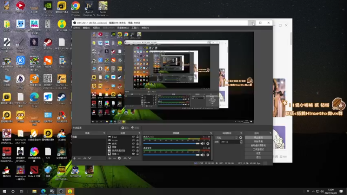
Task: Click the 300 ms duration field
Action: pyautogui.click(x=230, y=142)
